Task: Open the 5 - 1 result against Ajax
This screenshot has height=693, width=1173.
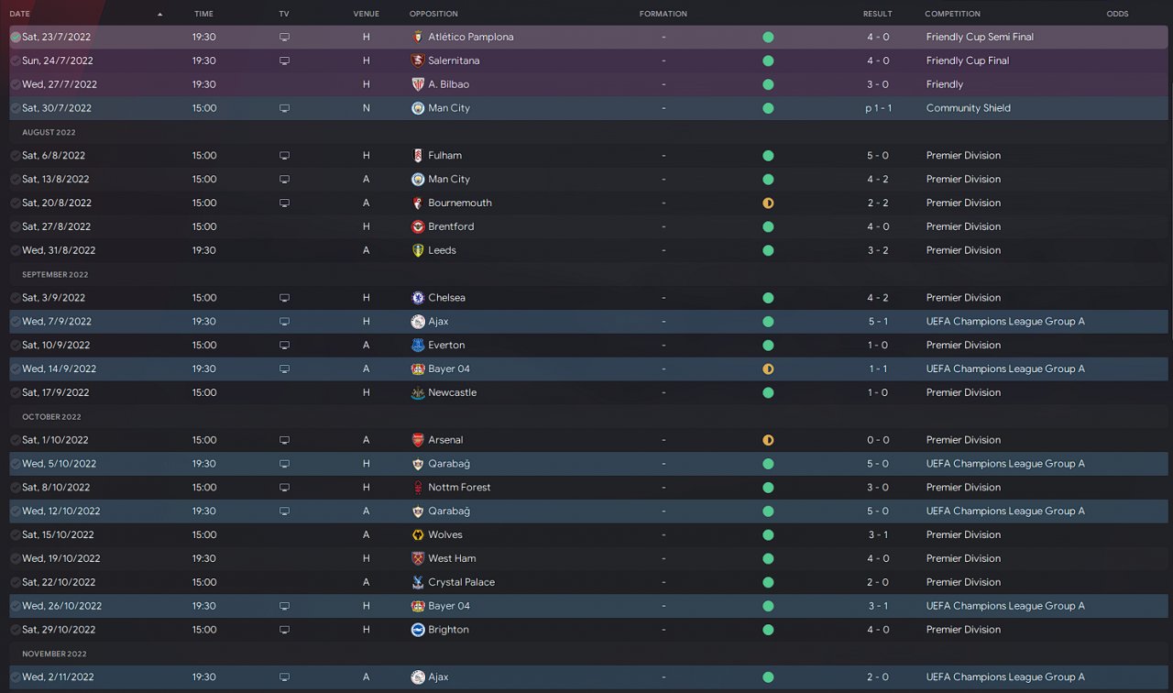Action: (878, 322)
